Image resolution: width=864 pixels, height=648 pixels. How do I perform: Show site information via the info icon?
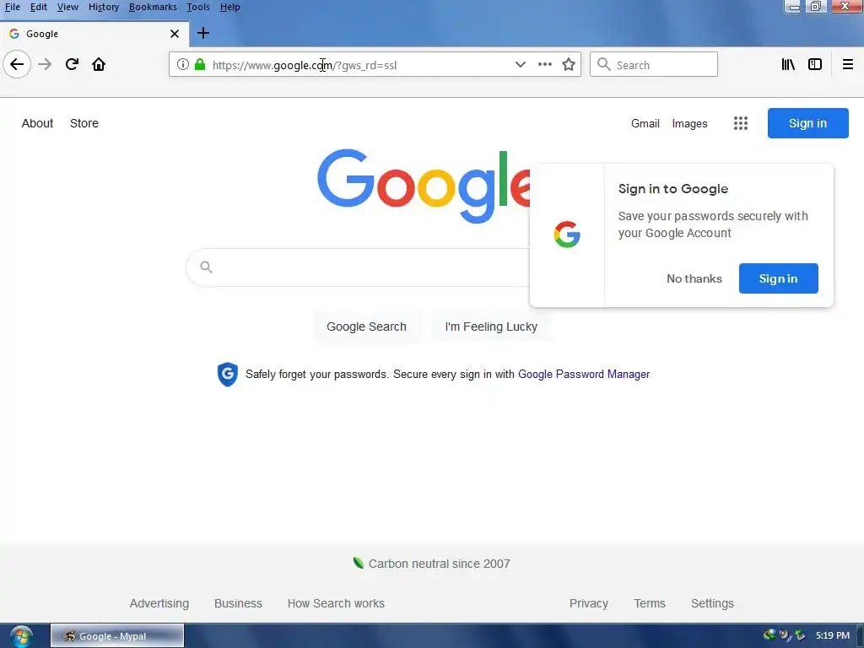[183, 64]
